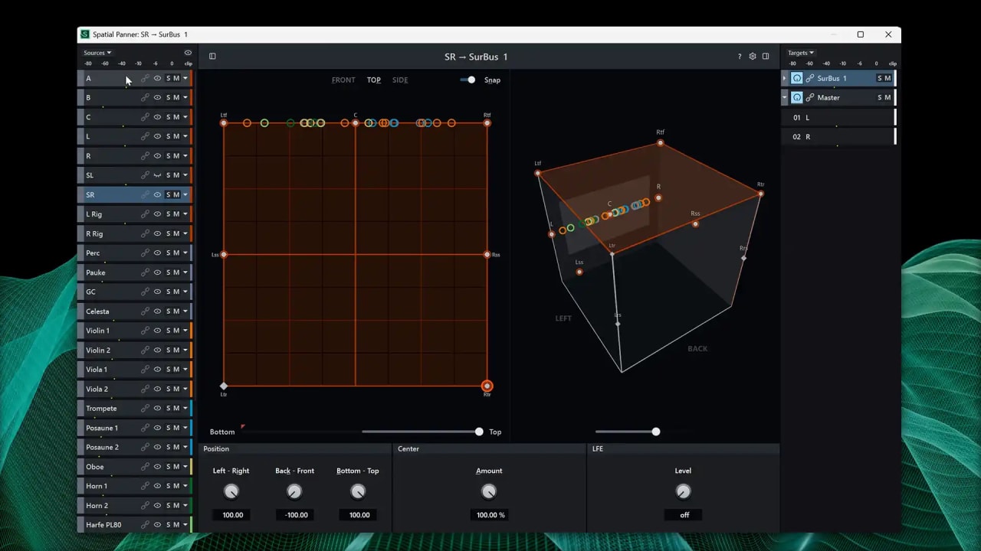Click the link icon on Oboe row
Image resolution: width=981 pixels, height=551 pixels.
[145, 467]
